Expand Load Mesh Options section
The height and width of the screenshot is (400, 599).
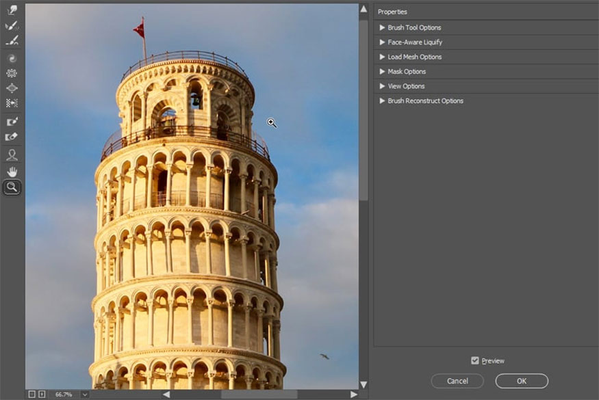pos(383,57)
